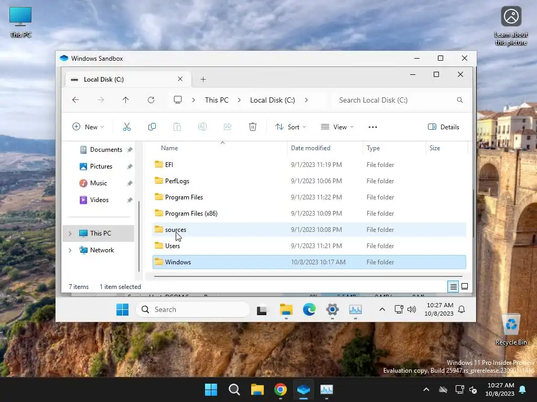
Task: Click the Cut scissors icon in Explorer toolbar
Action: (x=127, y=127)
